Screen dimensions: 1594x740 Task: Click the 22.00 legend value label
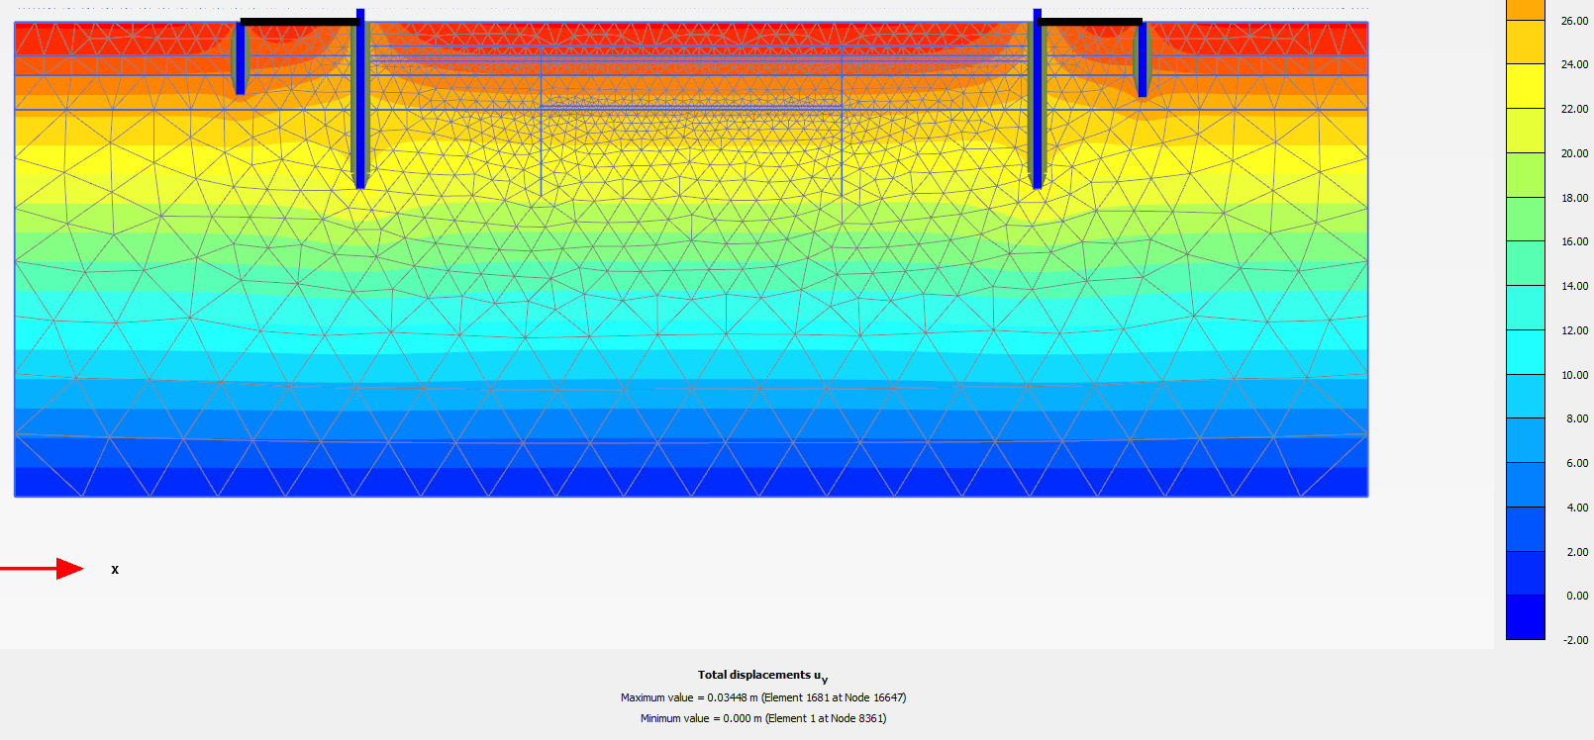tap(1574, 109)
